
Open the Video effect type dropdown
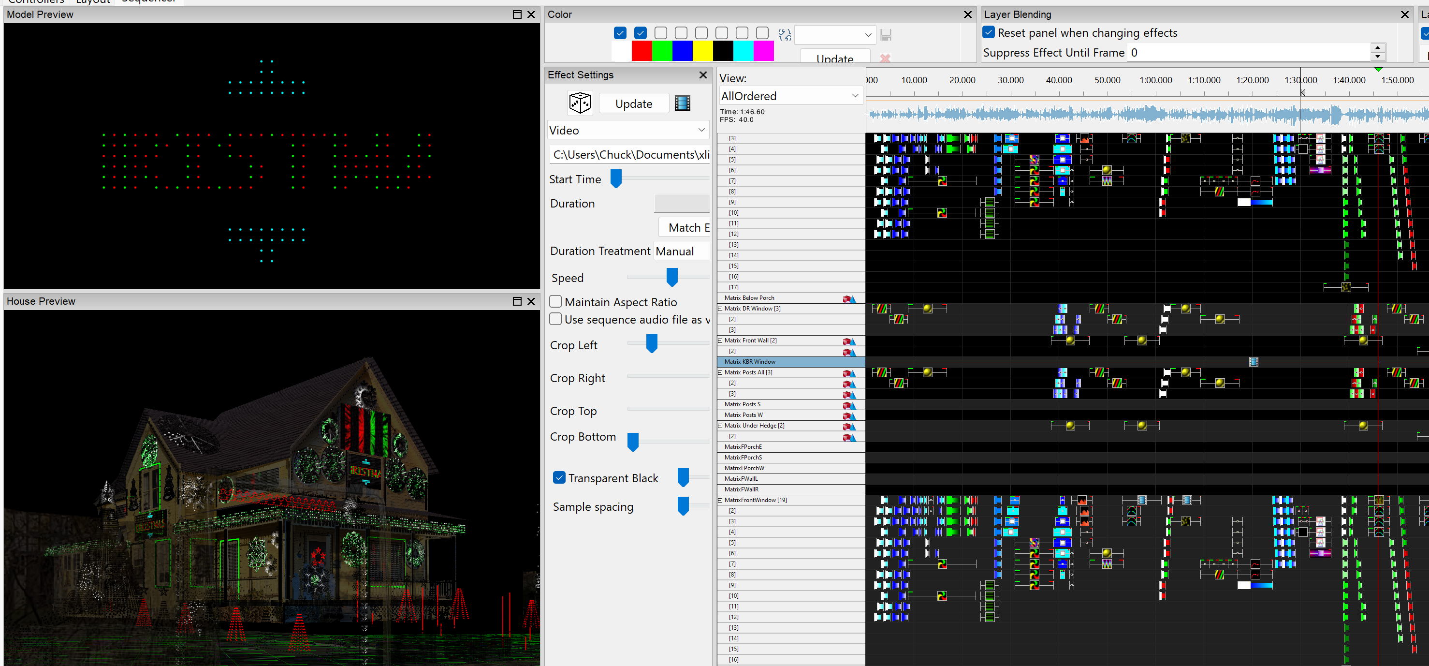tap(628, 131)
